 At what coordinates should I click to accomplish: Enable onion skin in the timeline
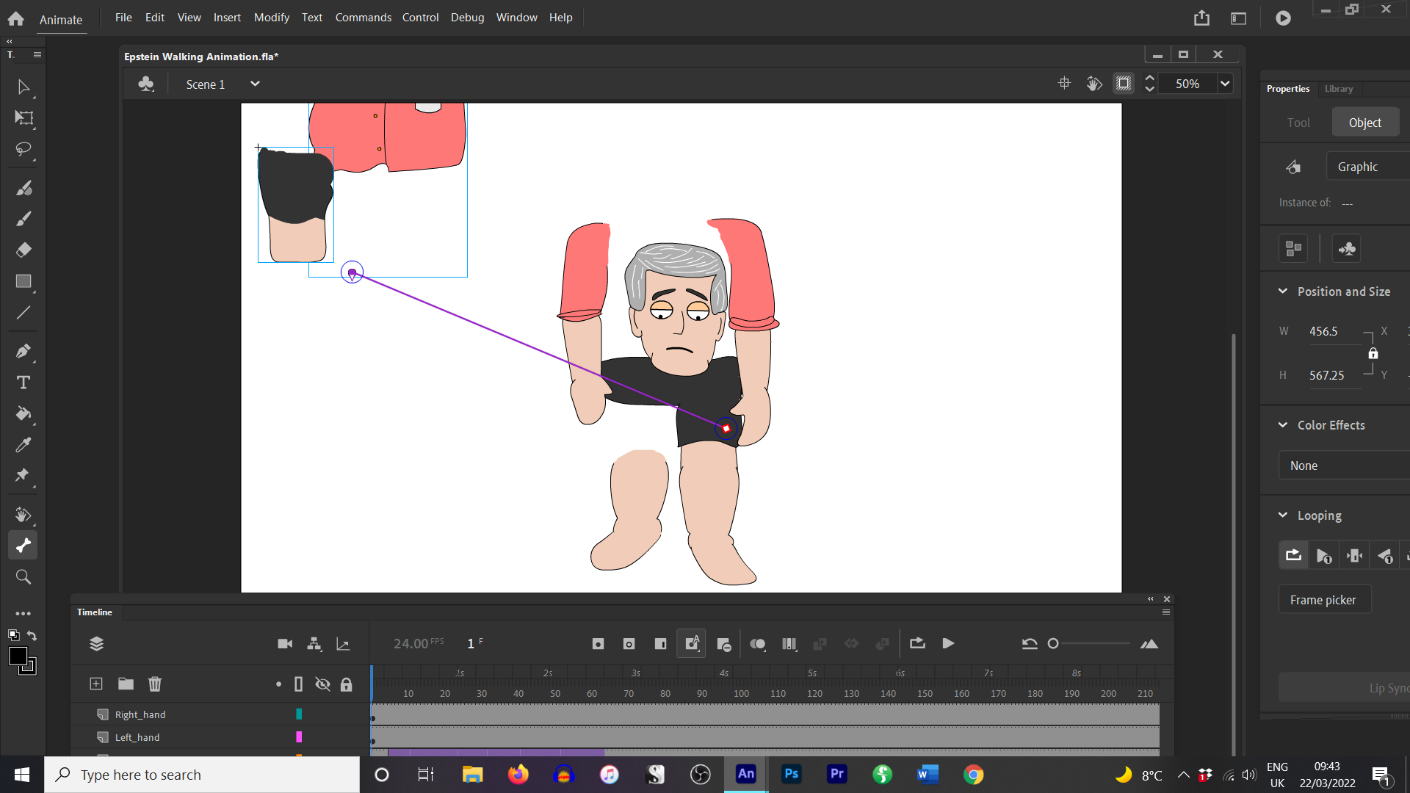click(758, 643)
